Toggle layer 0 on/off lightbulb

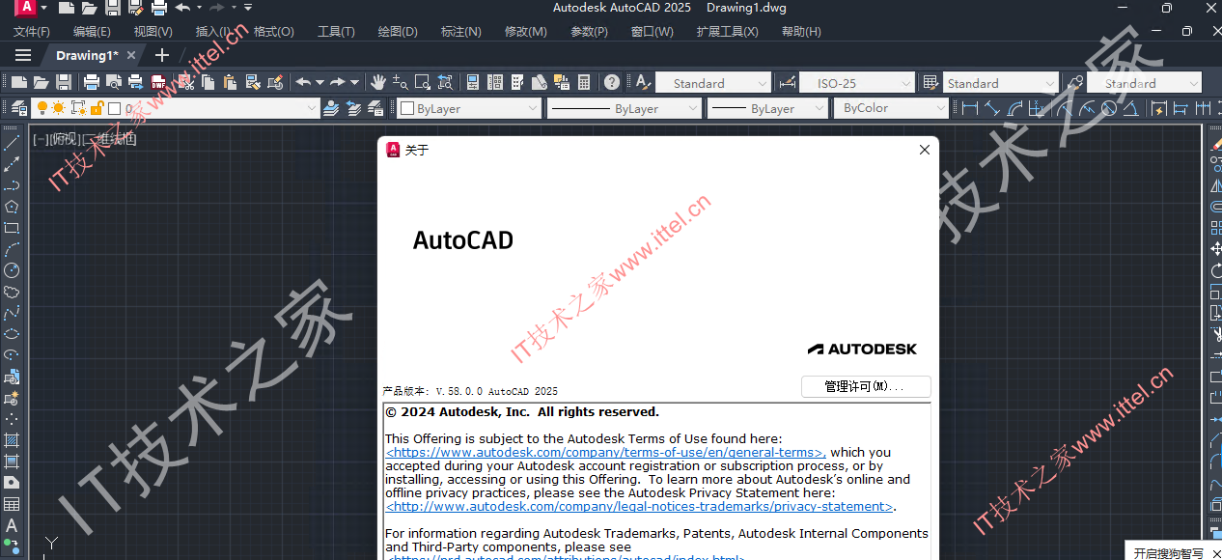(42, 108)
